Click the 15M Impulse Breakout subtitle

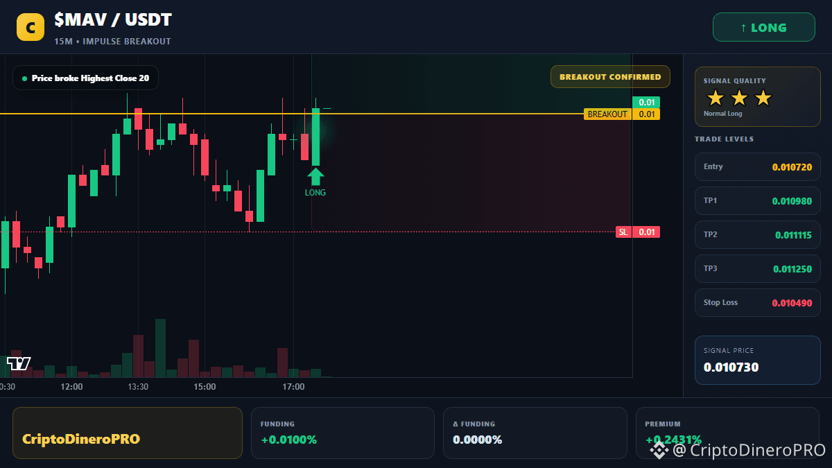pos(112,42)
